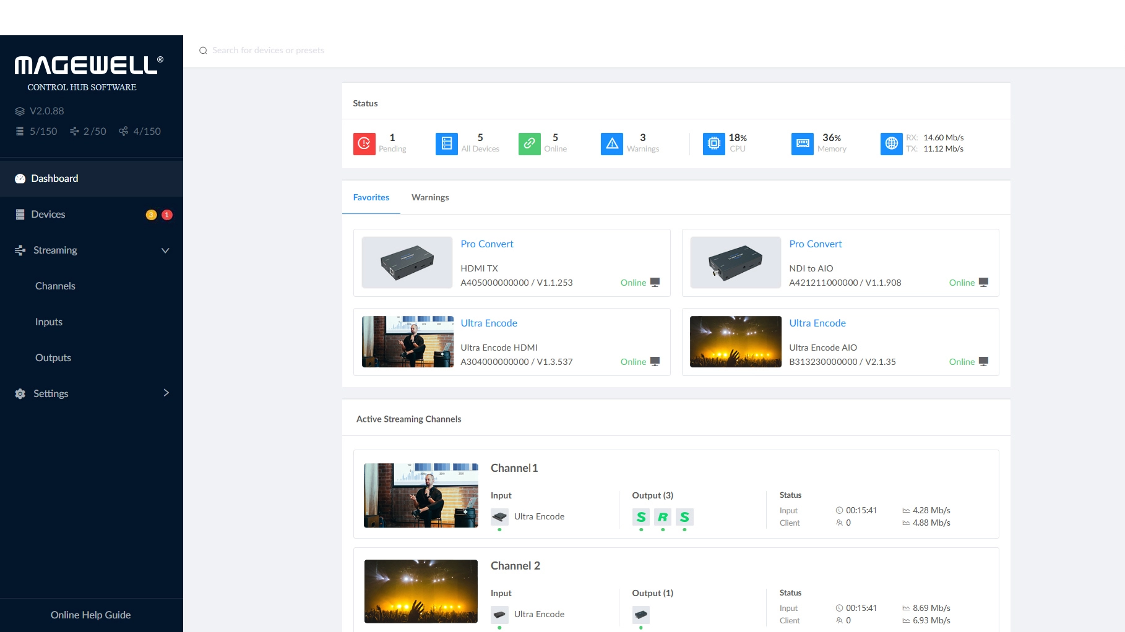
Task: Switch to the Warnings tab
Action: point(430,197)
